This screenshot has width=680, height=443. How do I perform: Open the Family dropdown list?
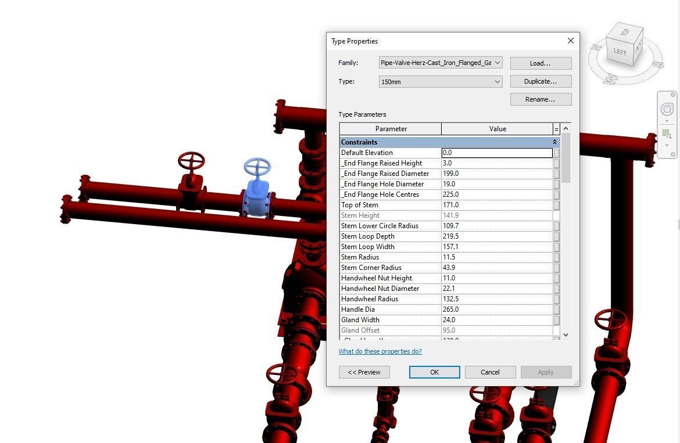tap(497, 63)
